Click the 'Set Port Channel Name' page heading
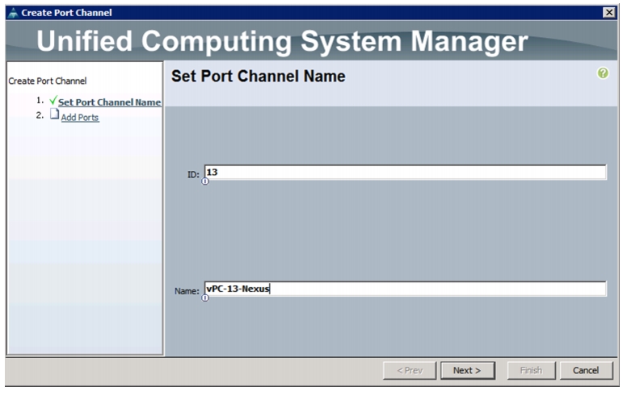 click(x=259, y=76)
